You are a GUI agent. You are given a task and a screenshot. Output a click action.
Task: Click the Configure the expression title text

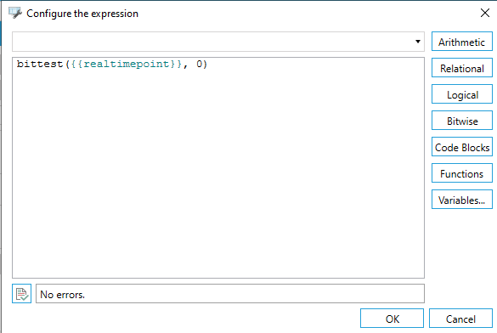coord(82,14)
